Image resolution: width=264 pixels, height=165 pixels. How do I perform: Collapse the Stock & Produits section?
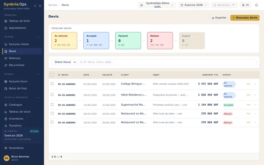pos(39,98)
